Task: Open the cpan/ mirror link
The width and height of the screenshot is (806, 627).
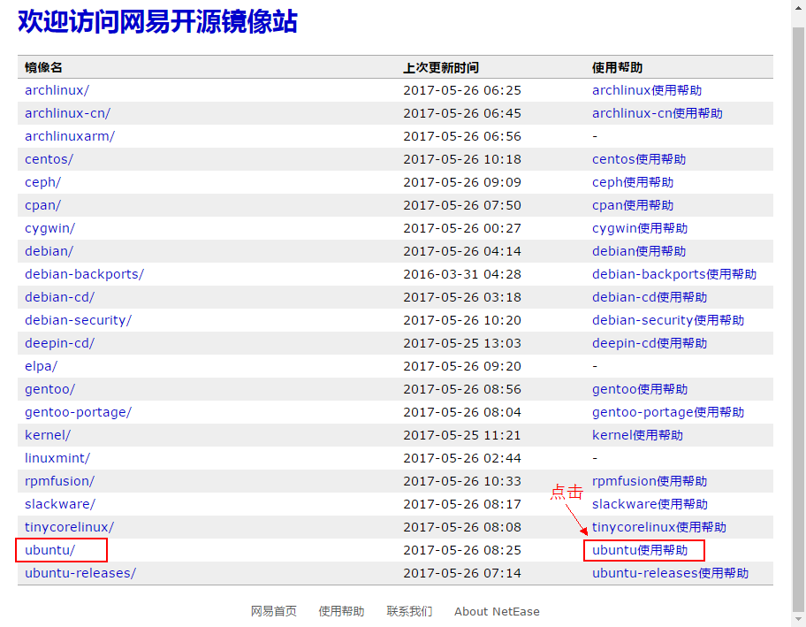Action: pos(42,205)
